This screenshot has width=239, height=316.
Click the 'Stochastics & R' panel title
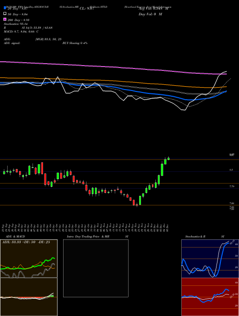(x=196, y=237)
